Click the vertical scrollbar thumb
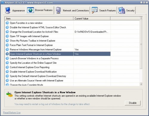The height and width of the screenshot is (116, 149). (141, 44)
